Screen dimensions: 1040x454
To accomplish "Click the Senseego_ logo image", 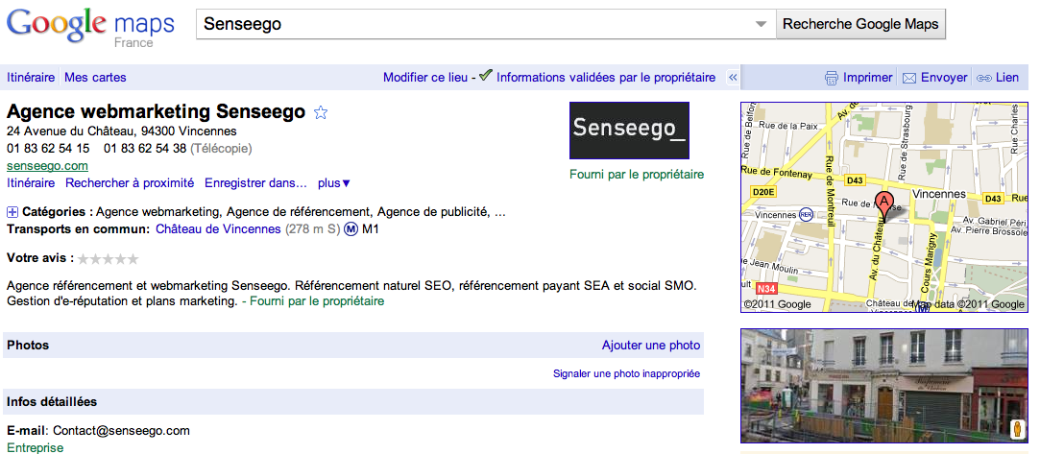I will (629, 130).
